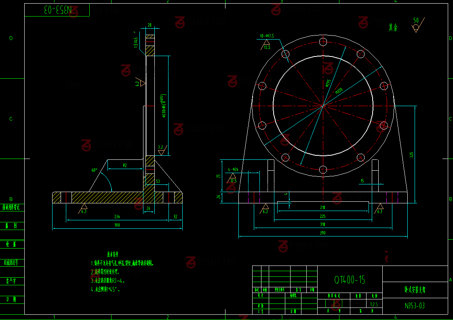This screenshot has width=453, height=320.
Task: Click the topmost bolt hole on the flange
Action: pos(323,42)
